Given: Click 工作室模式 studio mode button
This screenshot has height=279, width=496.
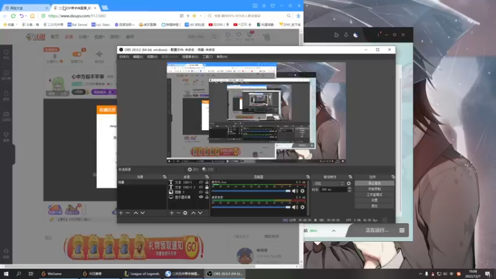Looking at the screenshot, I should [x=374, y=195].
